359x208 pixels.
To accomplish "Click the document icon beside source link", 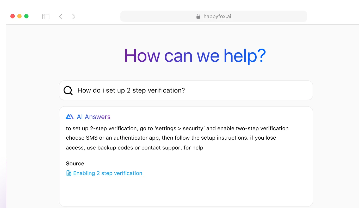I will coord(69,173).
